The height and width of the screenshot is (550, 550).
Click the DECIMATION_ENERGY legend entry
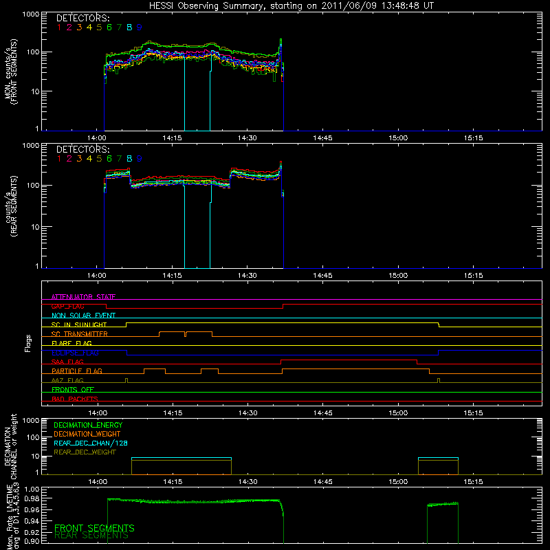[x=88, y=425]
